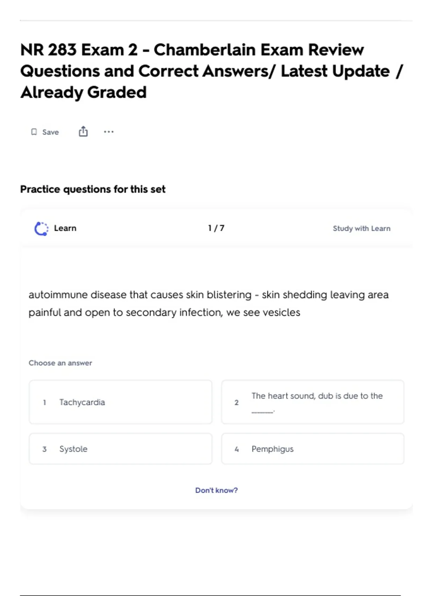Choose Pemphigus as the answer
Image resolution: width=421 pixels, height=596 pixels.
[312, 449]
